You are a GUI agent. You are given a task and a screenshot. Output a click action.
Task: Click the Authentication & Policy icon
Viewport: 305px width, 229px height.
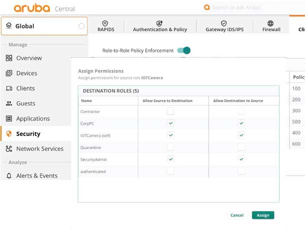pyautogui.click(x=160, y=23)
